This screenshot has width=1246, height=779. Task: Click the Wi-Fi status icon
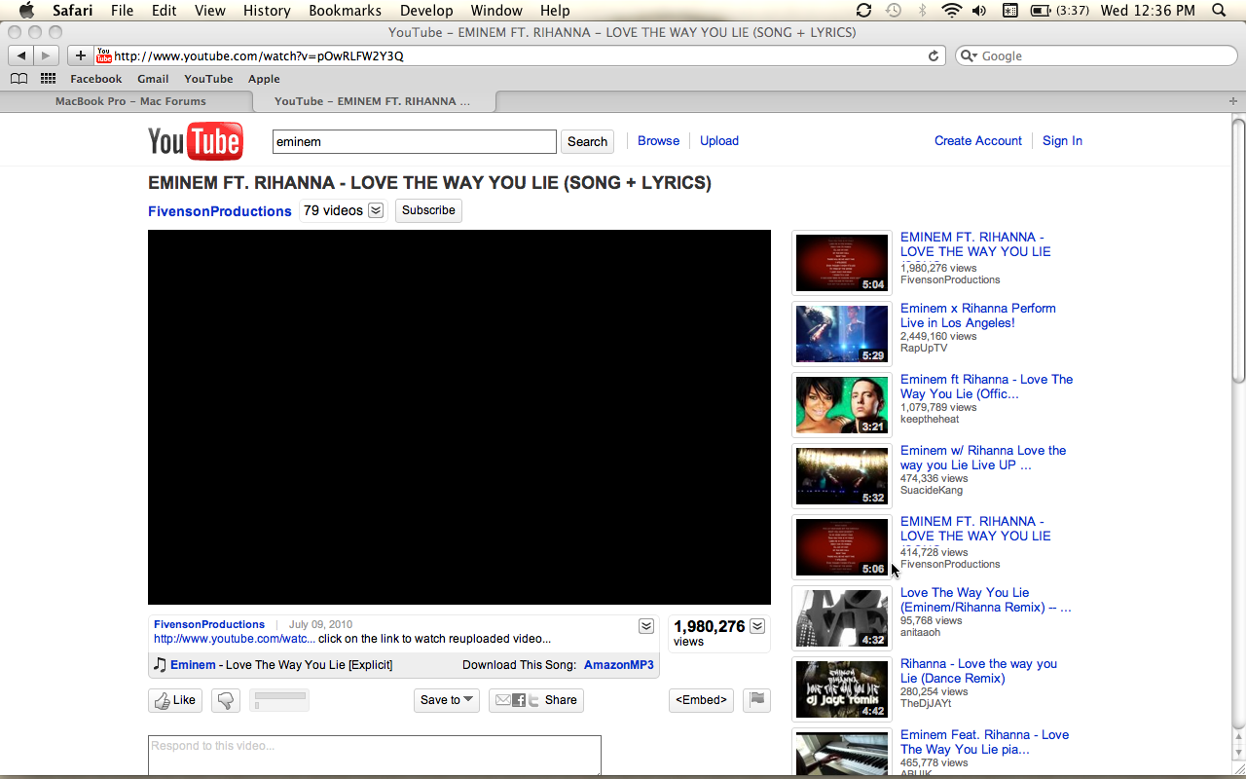[951, 11]
